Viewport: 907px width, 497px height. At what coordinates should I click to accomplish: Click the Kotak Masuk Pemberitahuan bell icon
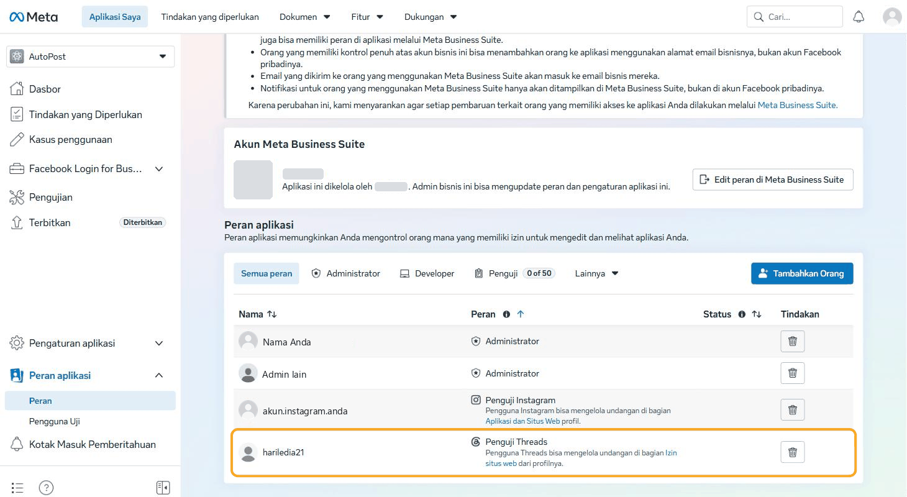click(x=17, y=444)
